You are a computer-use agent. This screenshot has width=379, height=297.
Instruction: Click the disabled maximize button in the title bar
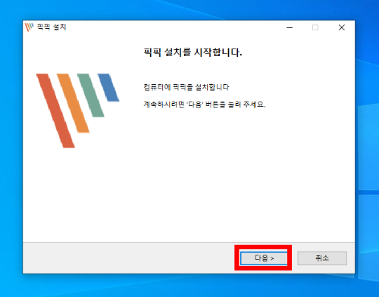[315, 27]
